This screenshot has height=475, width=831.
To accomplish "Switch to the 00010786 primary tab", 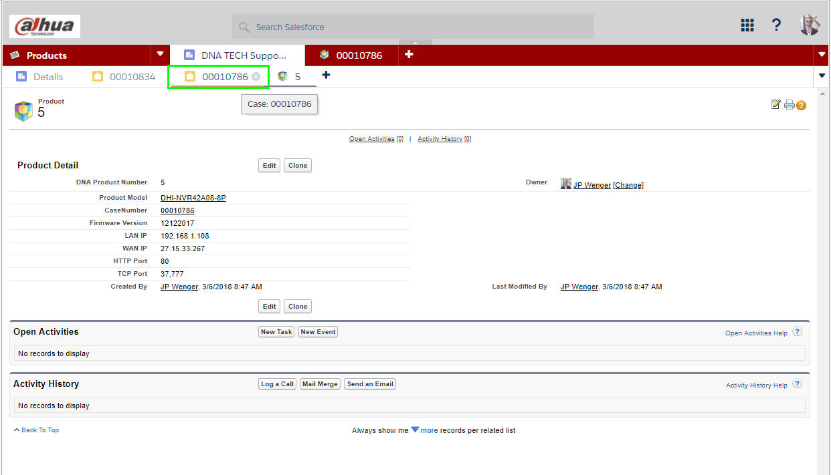I will tap(351, 55).
